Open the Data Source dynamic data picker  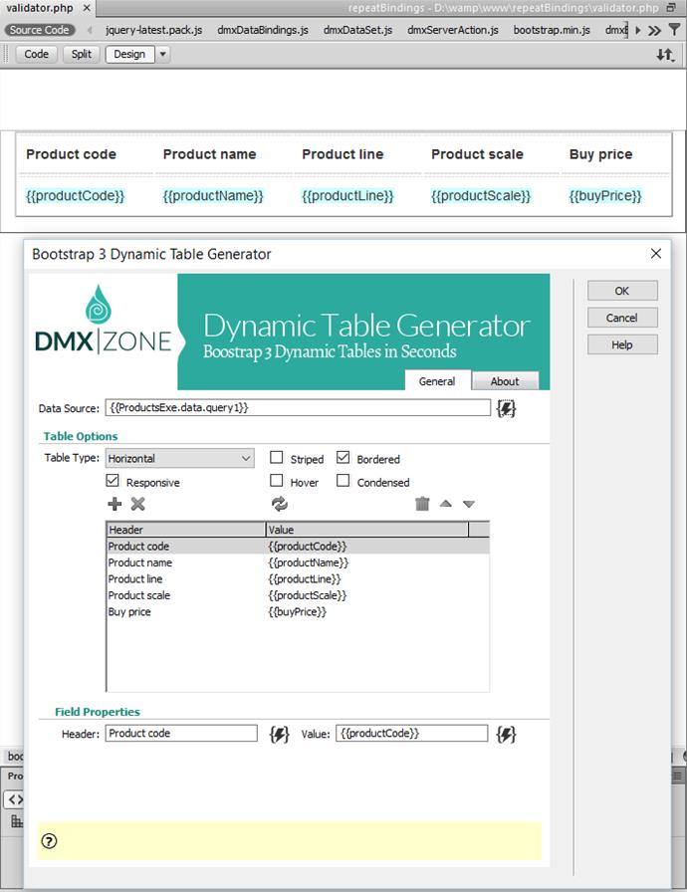point(506,408)
